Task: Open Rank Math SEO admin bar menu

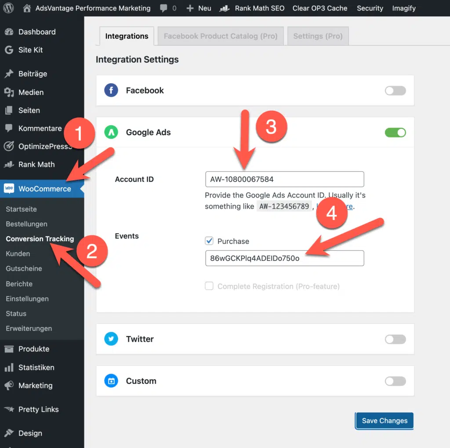Action: tap(260, 8)
